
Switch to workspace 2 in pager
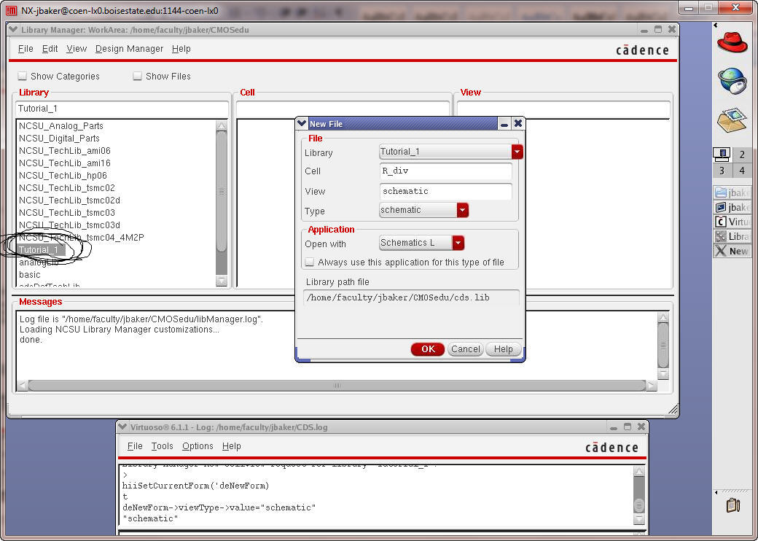point(742,155)
